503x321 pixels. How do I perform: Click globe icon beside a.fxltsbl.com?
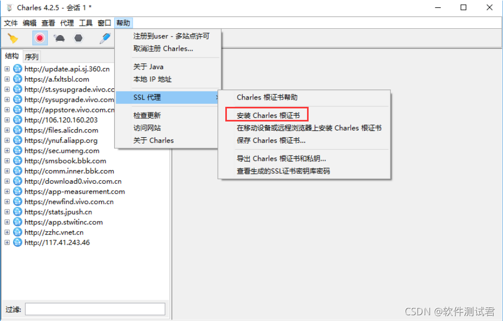click(18, 79)
